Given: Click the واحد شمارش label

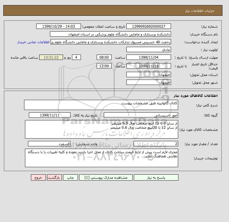Looking at the screenshot, I should (x=86, y=144).
